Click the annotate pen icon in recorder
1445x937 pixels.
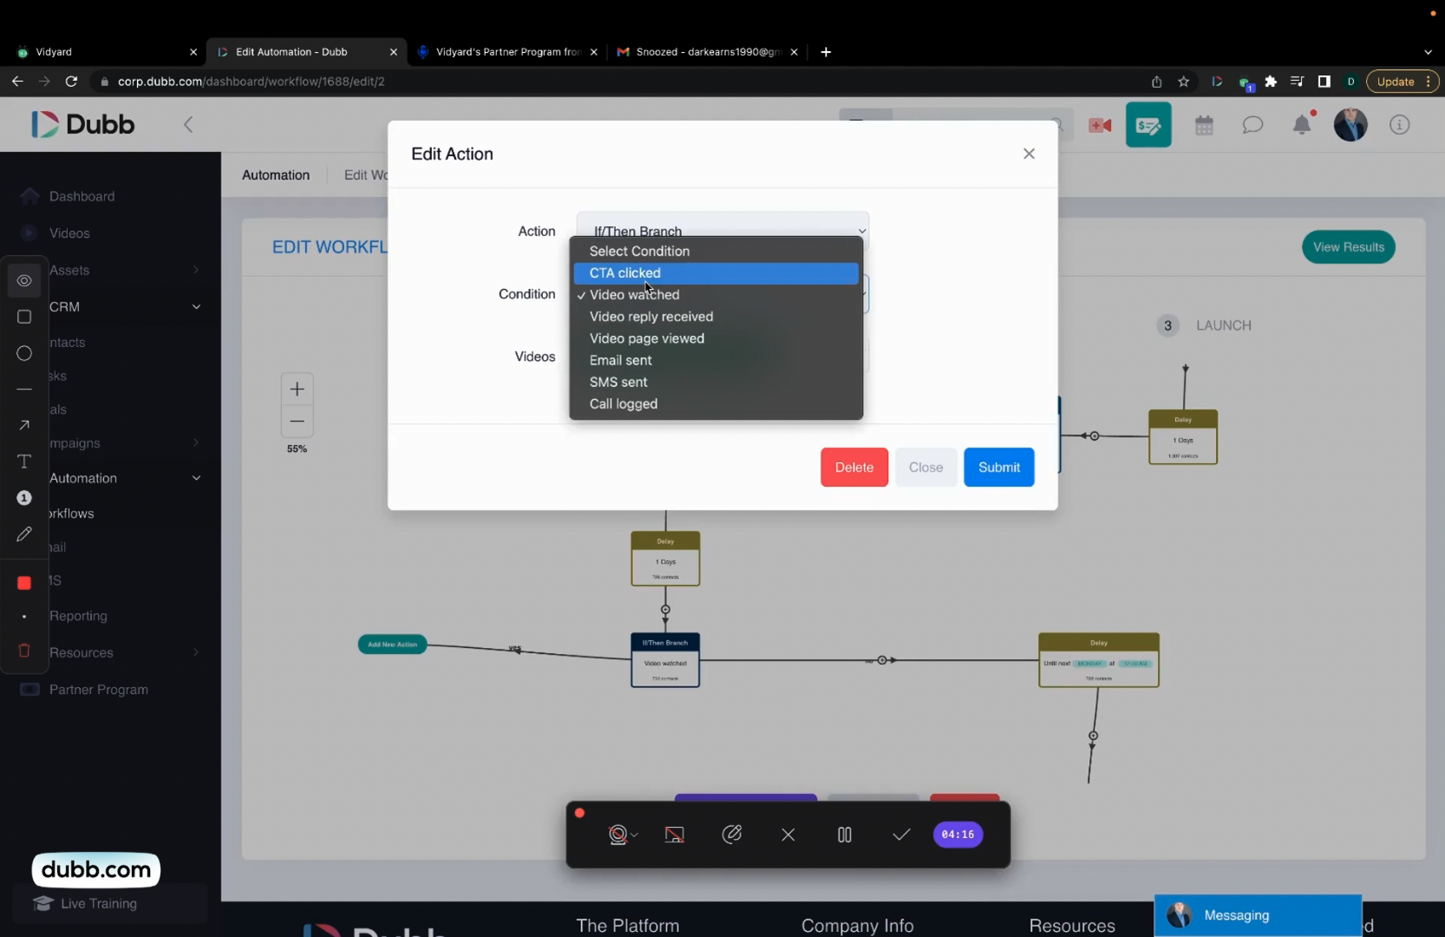click(732, 835)
